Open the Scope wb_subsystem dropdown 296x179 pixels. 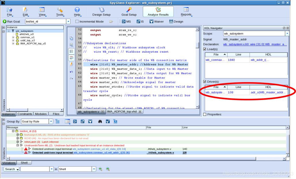[287, 34]
